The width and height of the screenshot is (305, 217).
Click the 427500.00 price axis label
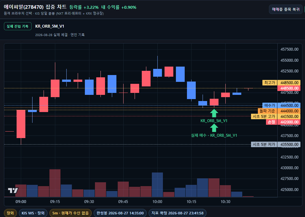pos(289,179)
